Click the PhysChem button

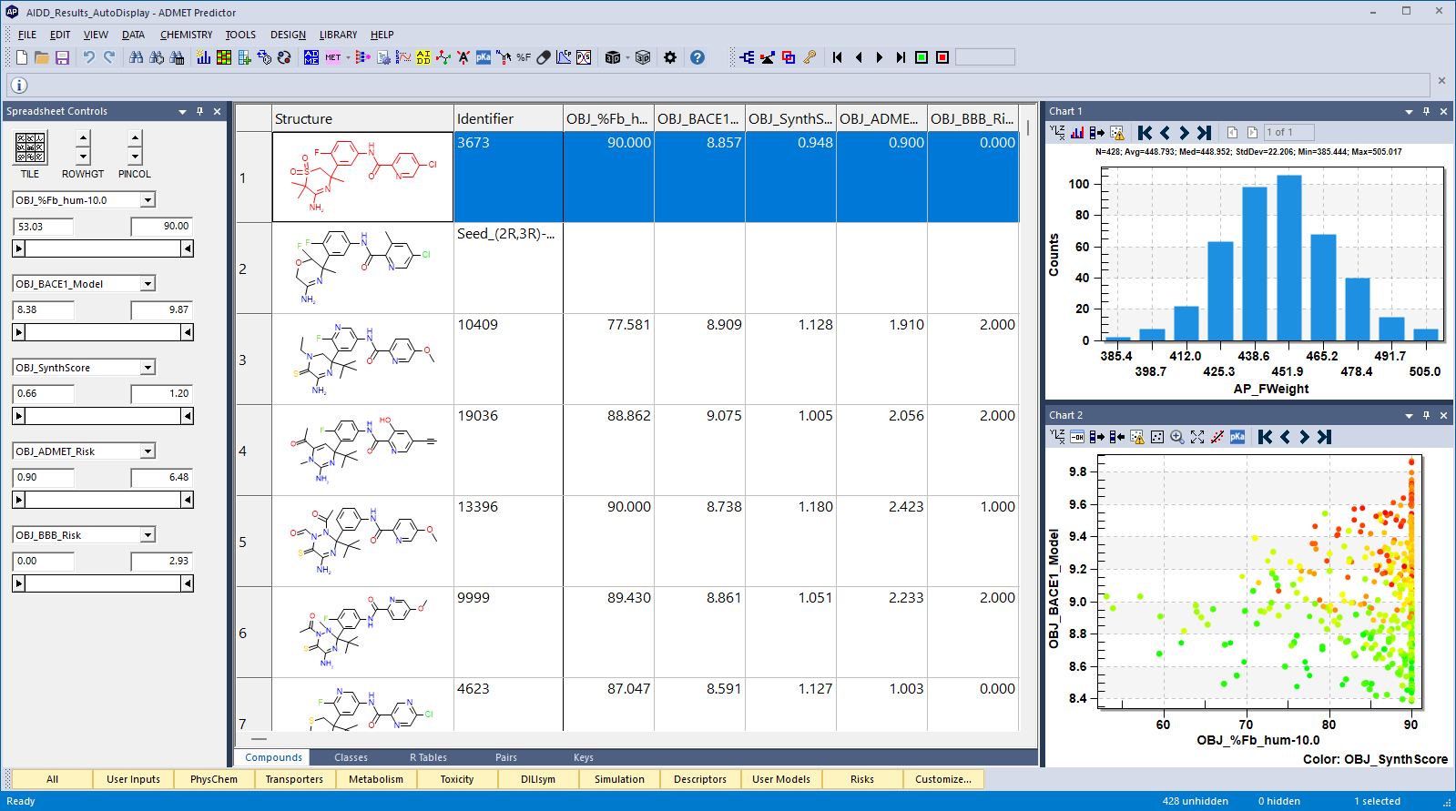click(214, 779)
